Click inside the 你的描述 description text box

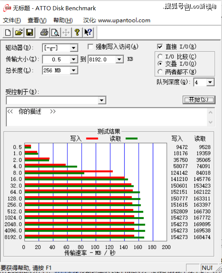click(107, 117)
